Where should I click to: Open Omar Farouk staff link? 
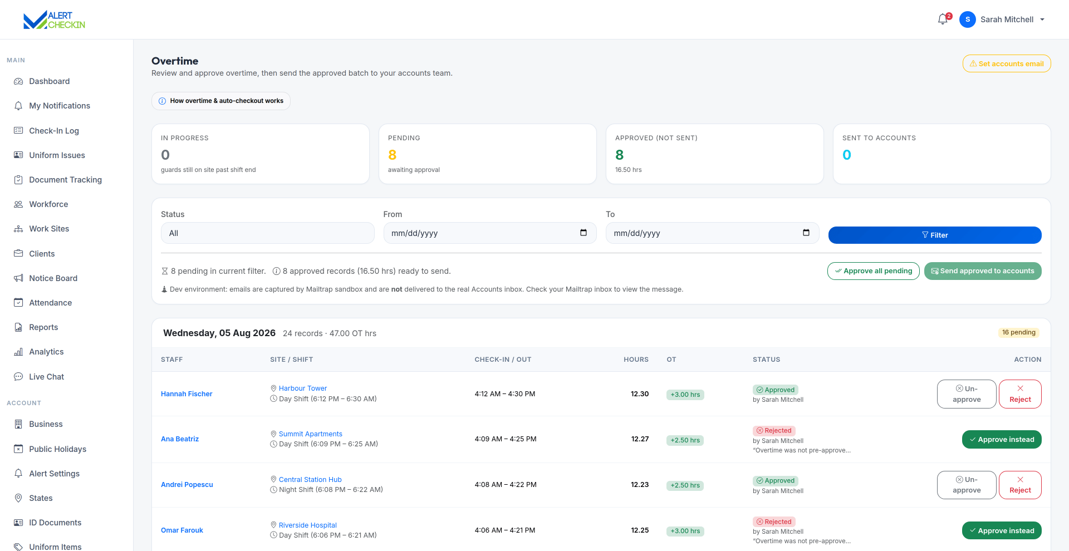click(x=182, y=530)
